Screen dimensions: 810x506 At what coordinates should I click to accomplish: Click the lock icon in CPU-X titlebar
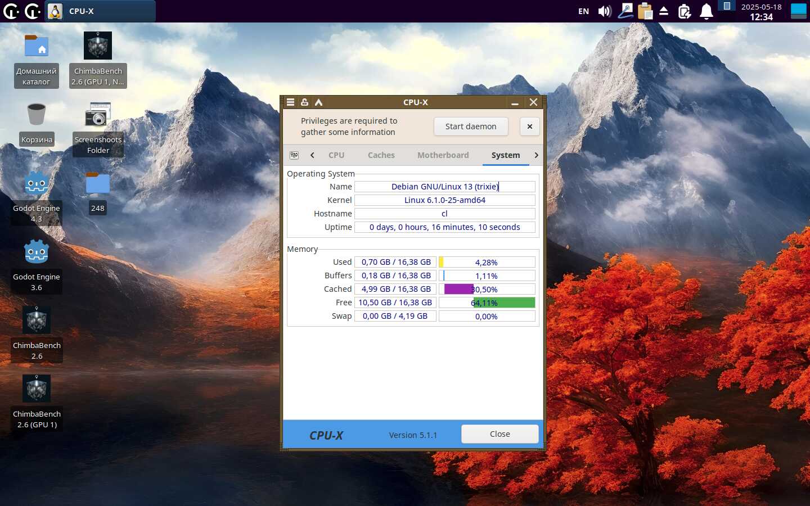(x=304, y=102)
